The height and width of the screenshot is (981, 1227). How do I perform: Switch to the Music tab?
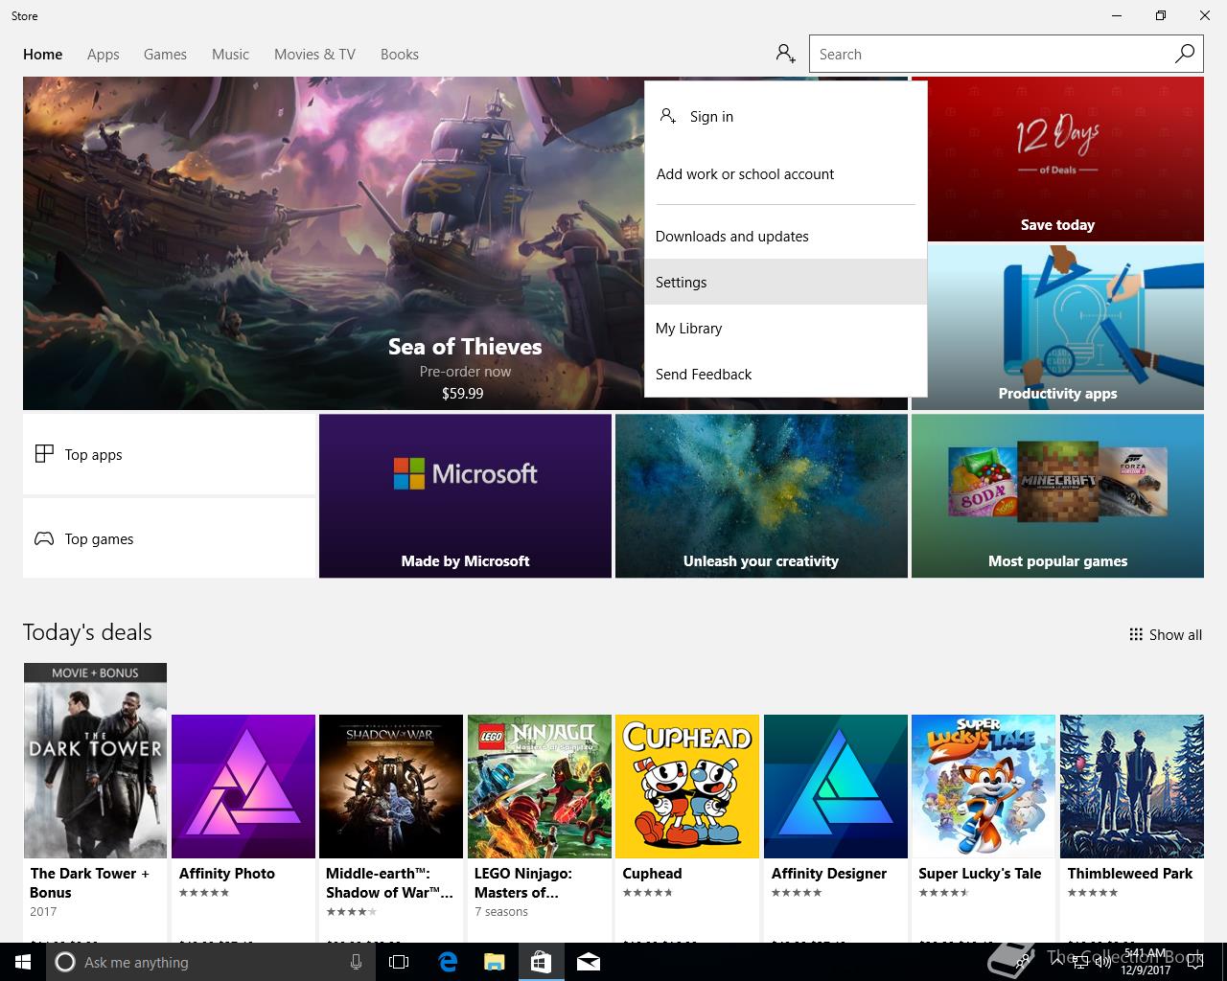(x=230, y=54)
